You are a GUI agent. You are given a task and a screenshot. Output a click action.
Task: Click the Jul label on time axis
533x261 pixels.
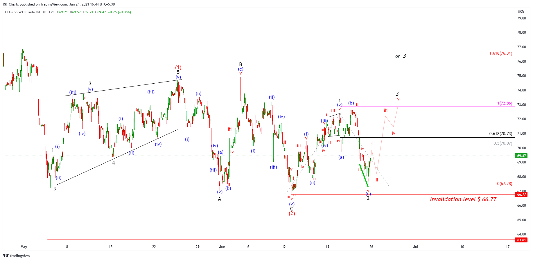[416, 247]
